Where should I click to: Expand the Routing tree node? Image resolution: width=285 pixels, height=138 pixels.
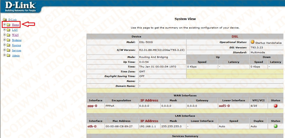click(x=5, y=45)
